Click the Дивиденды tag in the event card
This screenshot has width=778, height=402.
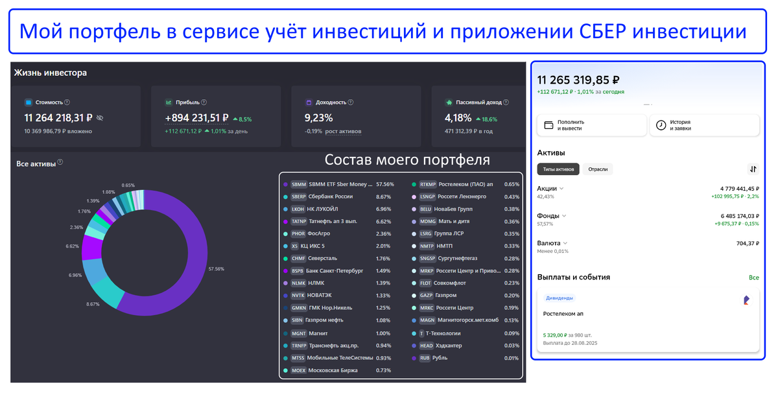click(560, 298)
